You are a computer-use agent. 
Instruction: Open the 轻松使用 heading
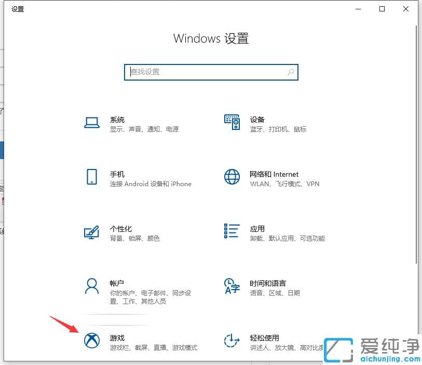click(264, 338)
